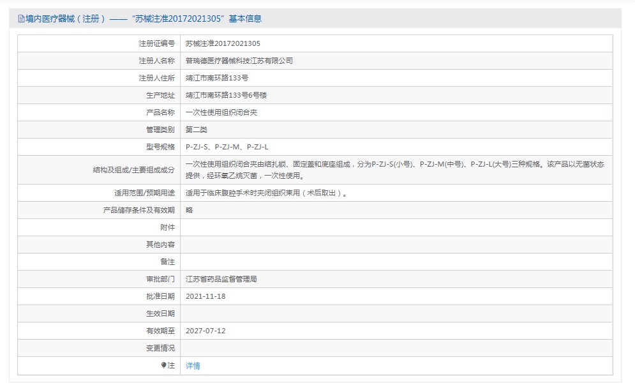Image resolution: width=635 pixels, height=385 pixels.
Task: Click the 批准日期 row label
Action: pyautogui.click(x=160, y=296)
